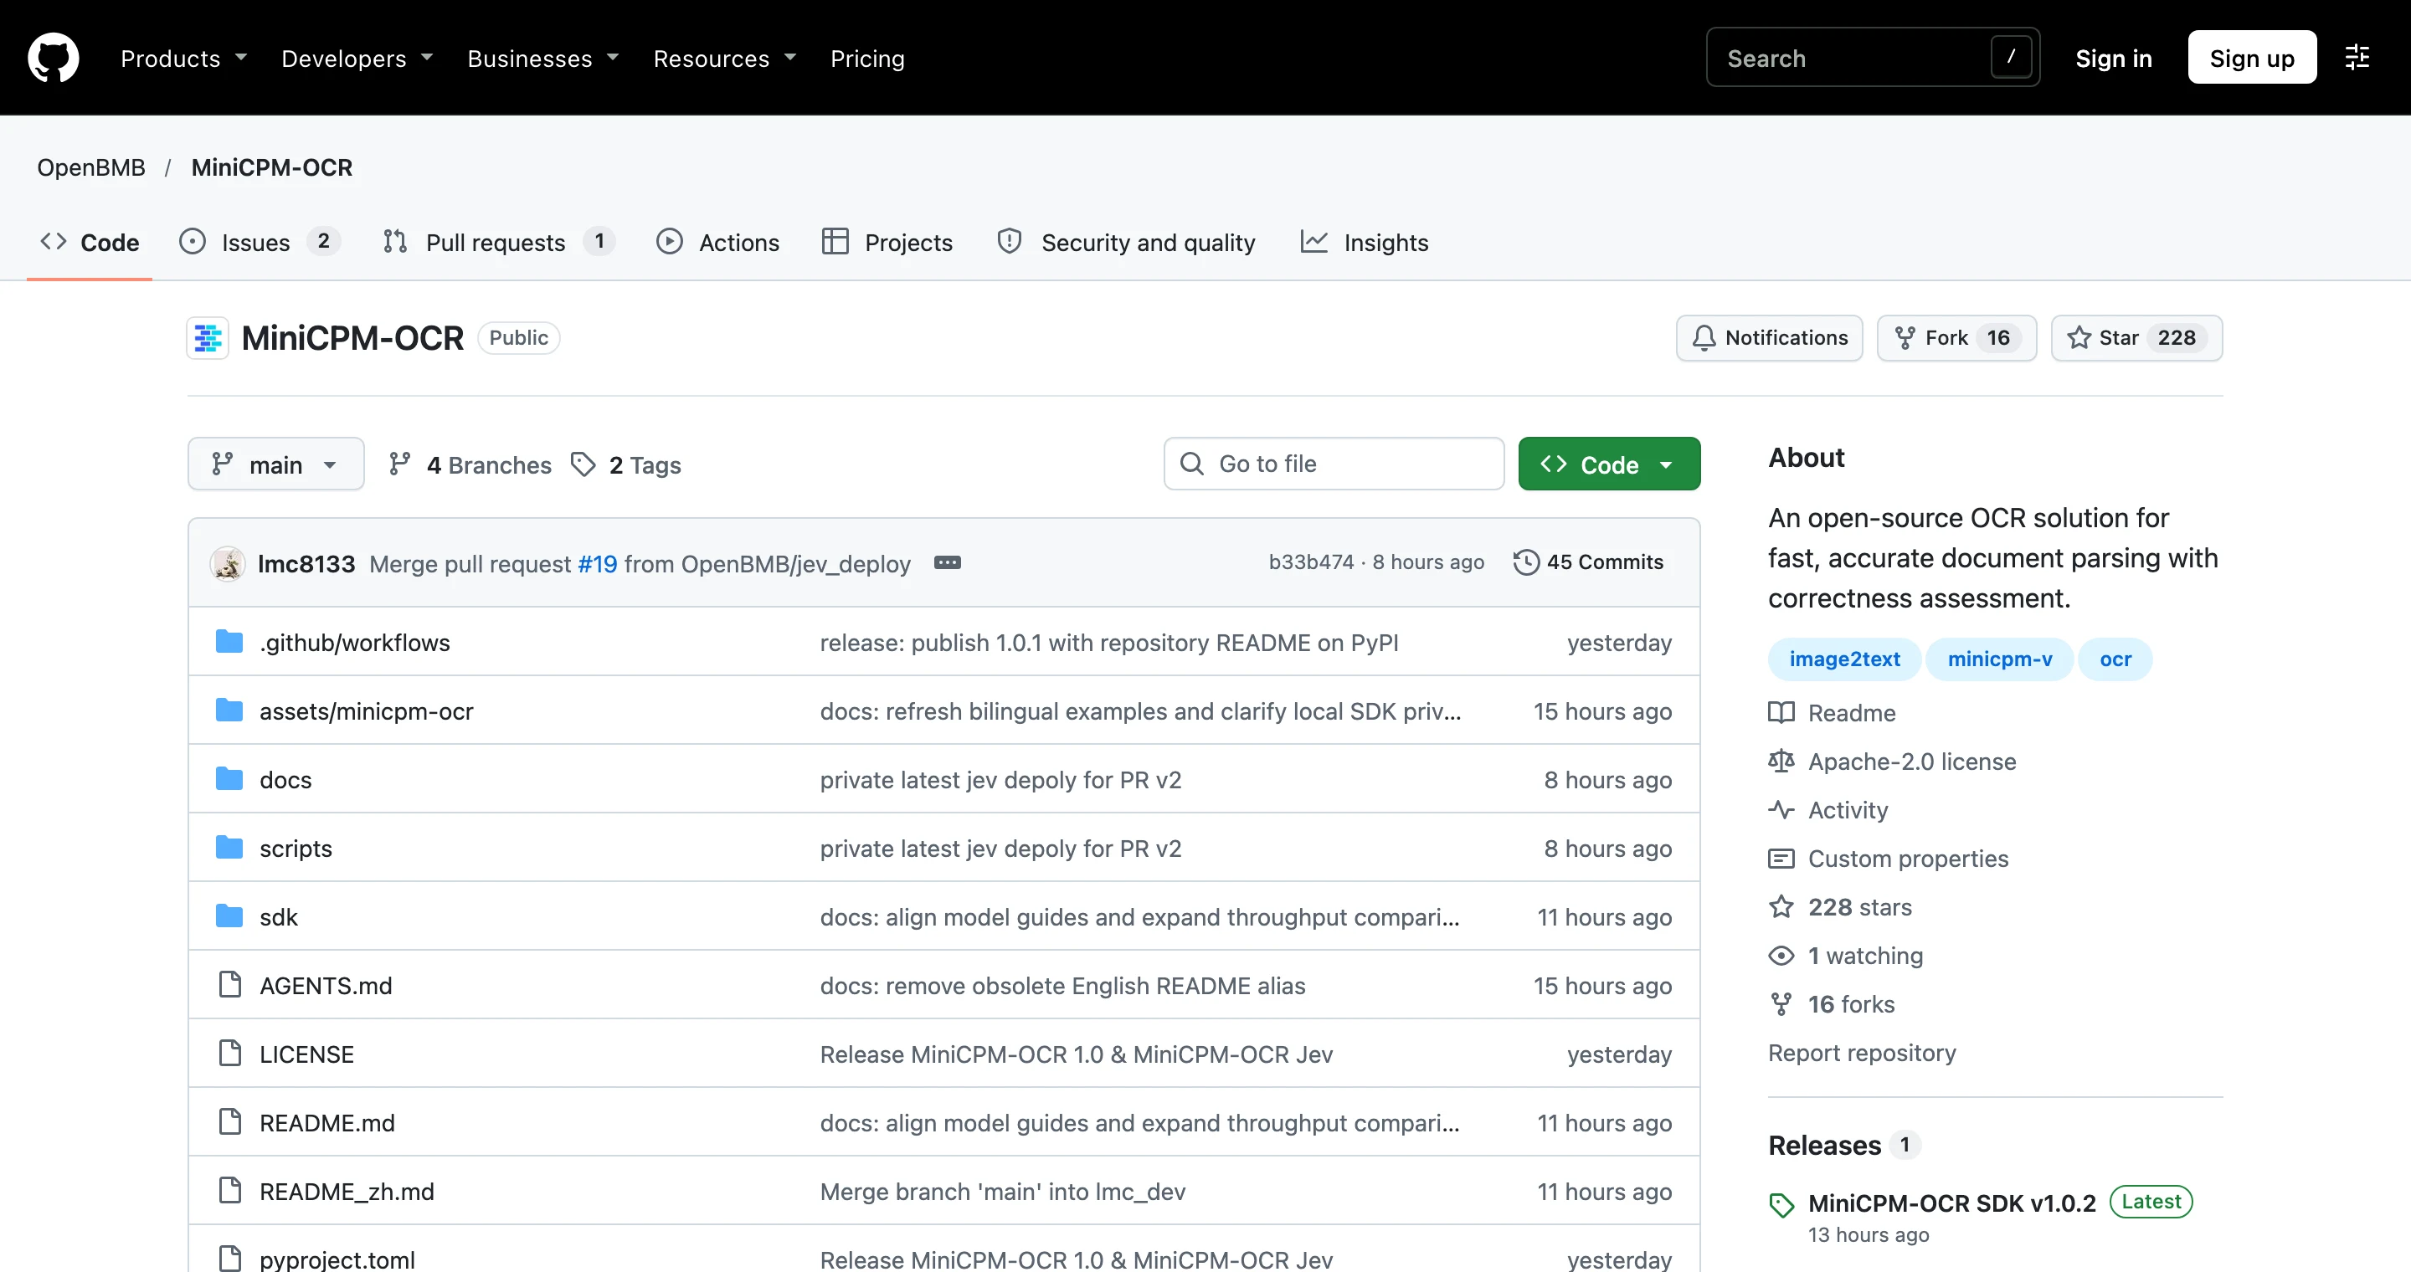Open the Releases heading link
Image resolution: width=2411 pixels, height=1272 pixels.
pos(1824,1145)
